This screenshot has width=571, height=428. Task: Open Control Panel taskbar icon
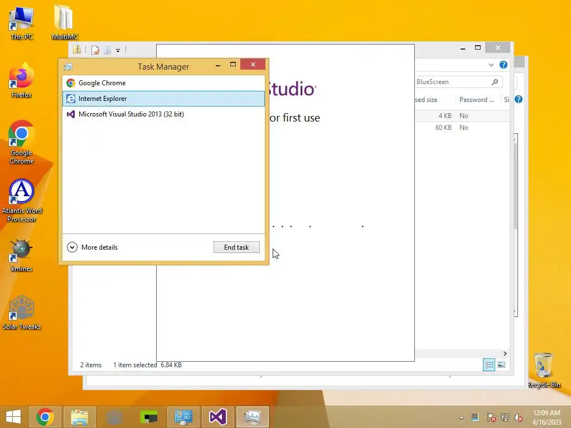(x=183, y=417)
